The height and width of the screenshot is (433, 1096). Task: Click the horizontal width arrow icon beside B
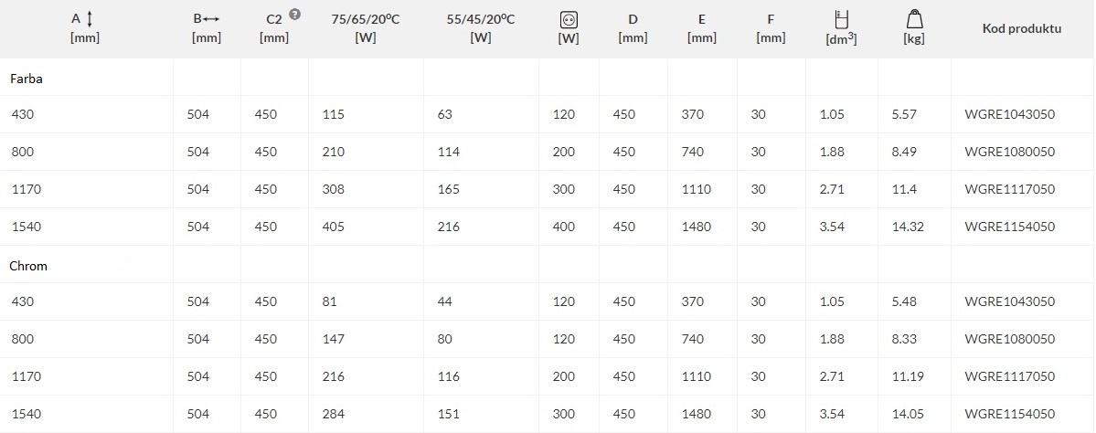pos(212,19)
